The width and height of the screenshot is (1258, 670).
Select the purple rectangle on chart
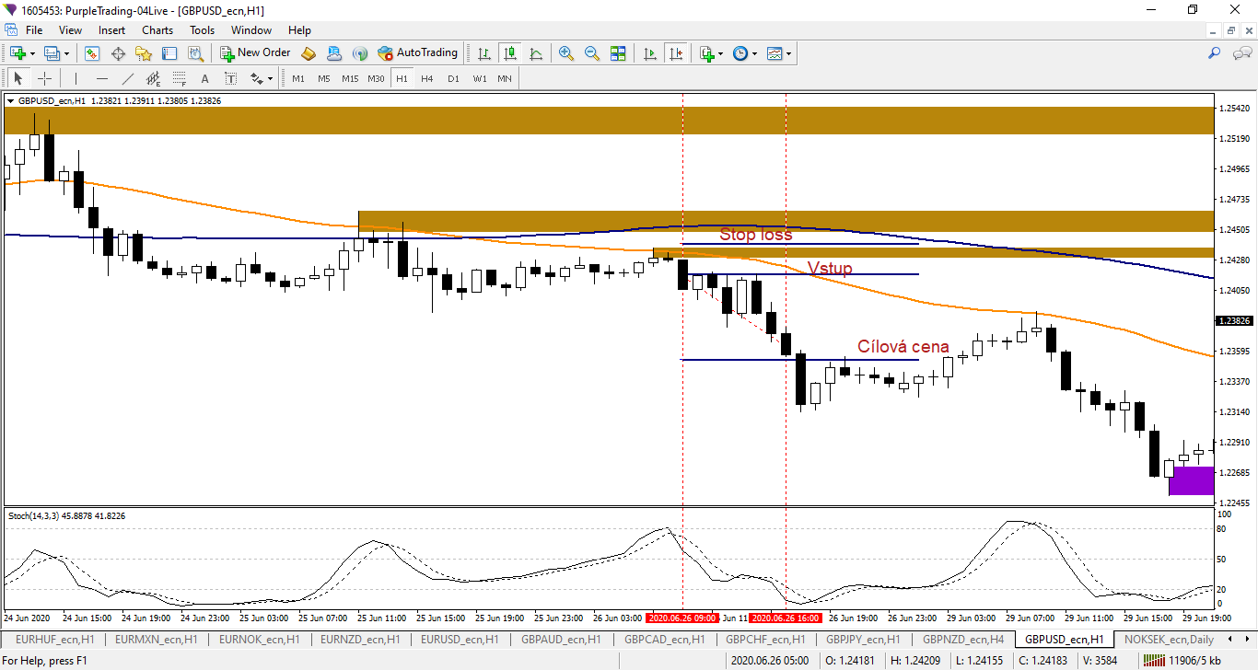1191,480
